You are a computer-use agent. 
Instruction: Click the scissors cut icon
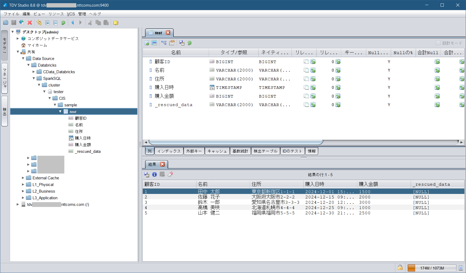click(x=90, y=23)
